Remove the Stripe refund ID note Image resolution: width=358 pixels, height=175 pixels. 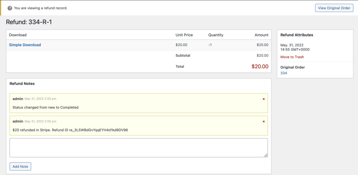(x=263, y=121)
